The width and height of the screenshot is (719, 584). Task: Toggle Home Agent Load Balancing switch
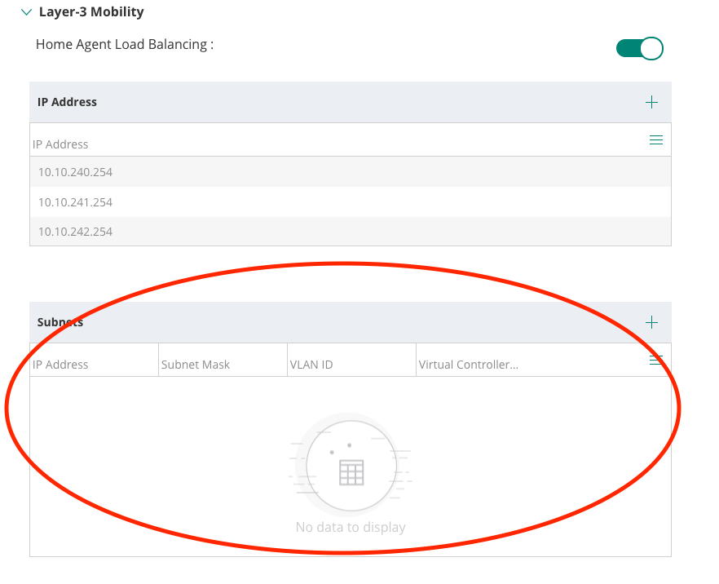639,48
